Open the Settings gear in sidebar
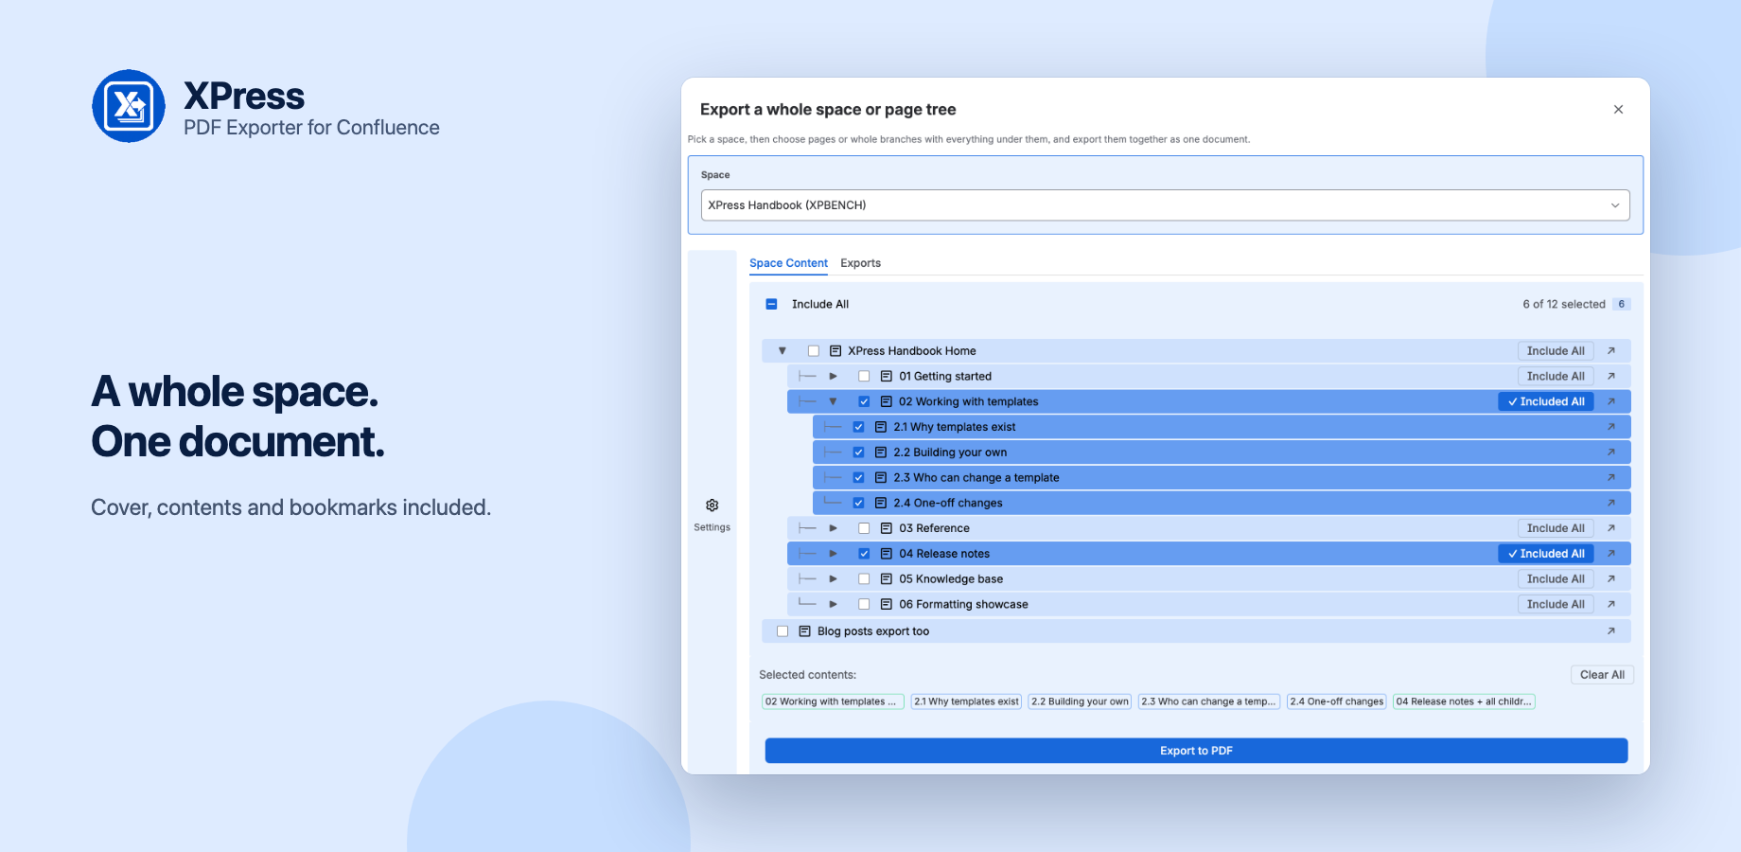 pyautogui.click(x=712, y=506)
